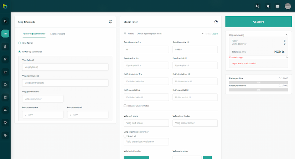Focus Driftsresultat fra field

(146, 97)
